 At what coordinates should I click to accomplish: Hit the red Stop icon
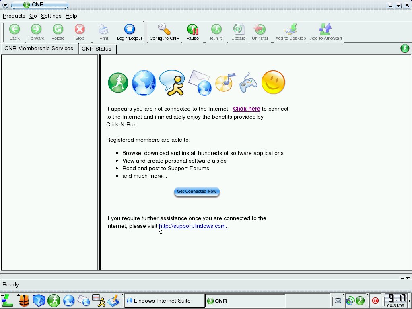[x=80, y=32]
